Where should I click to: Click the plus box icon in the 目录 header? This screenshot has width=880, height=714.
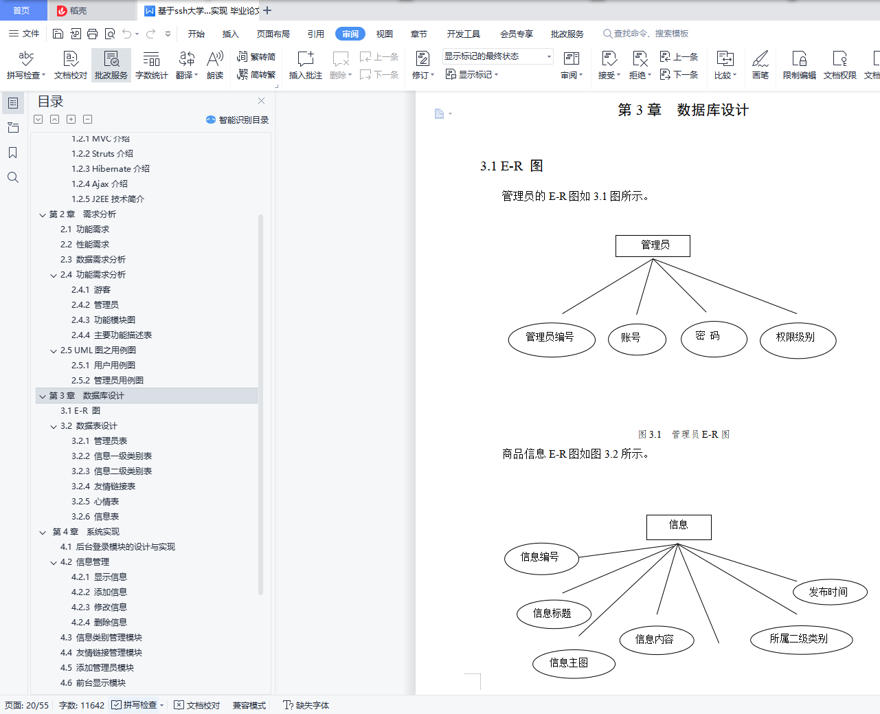pos(71,119)
